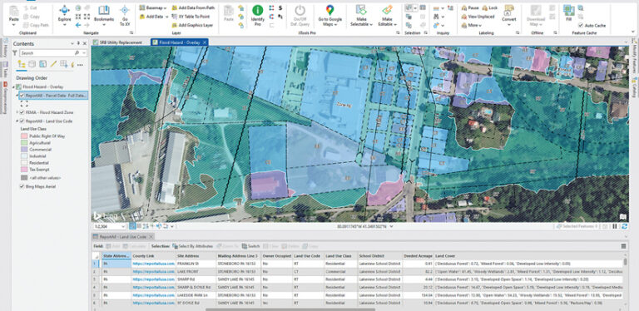Click Select By Attributes in table
Viewport: 639px width, 311px height.
[193, 246]
